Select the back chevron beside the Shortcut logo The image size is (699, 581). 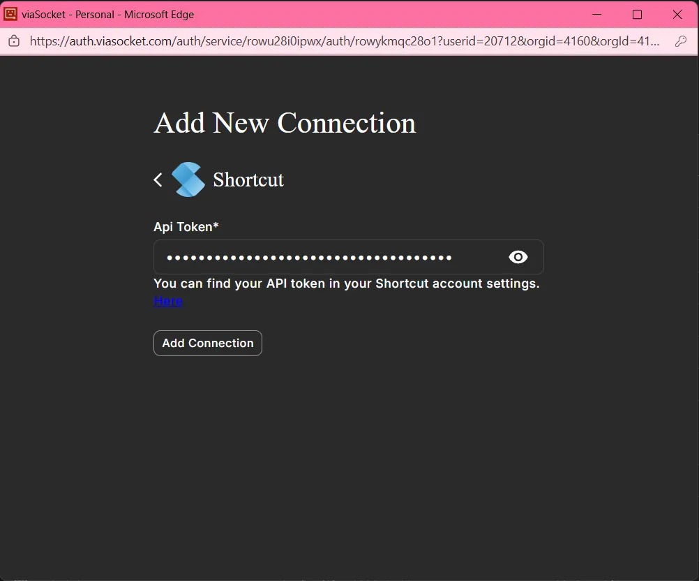point(158,179)
